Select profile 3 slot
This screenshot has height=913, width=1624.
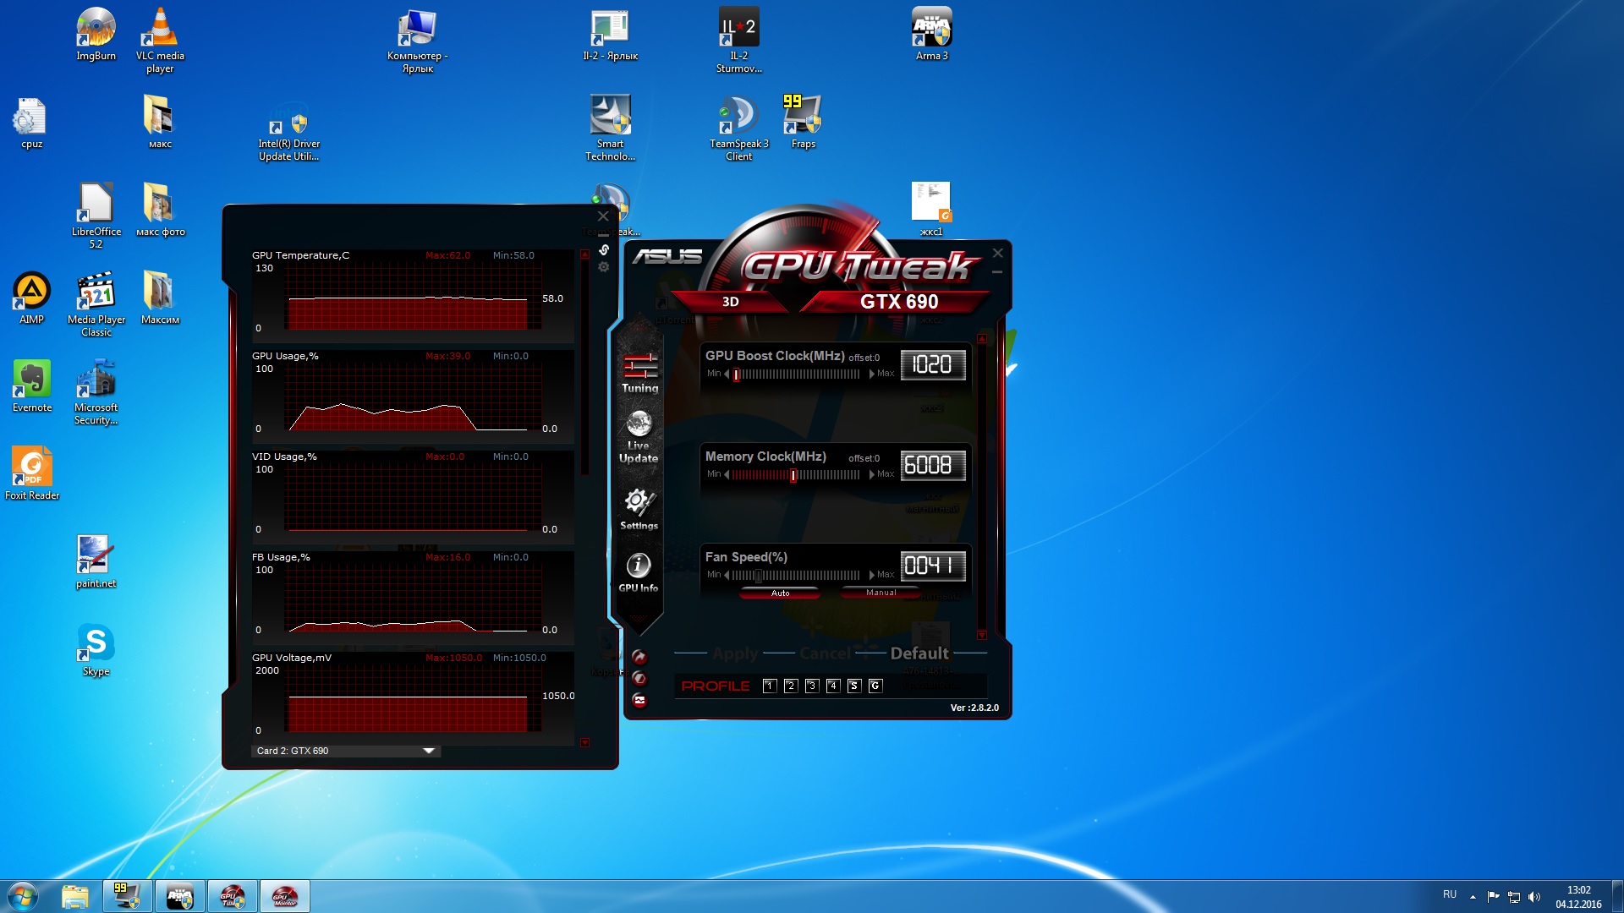(812, 686)
